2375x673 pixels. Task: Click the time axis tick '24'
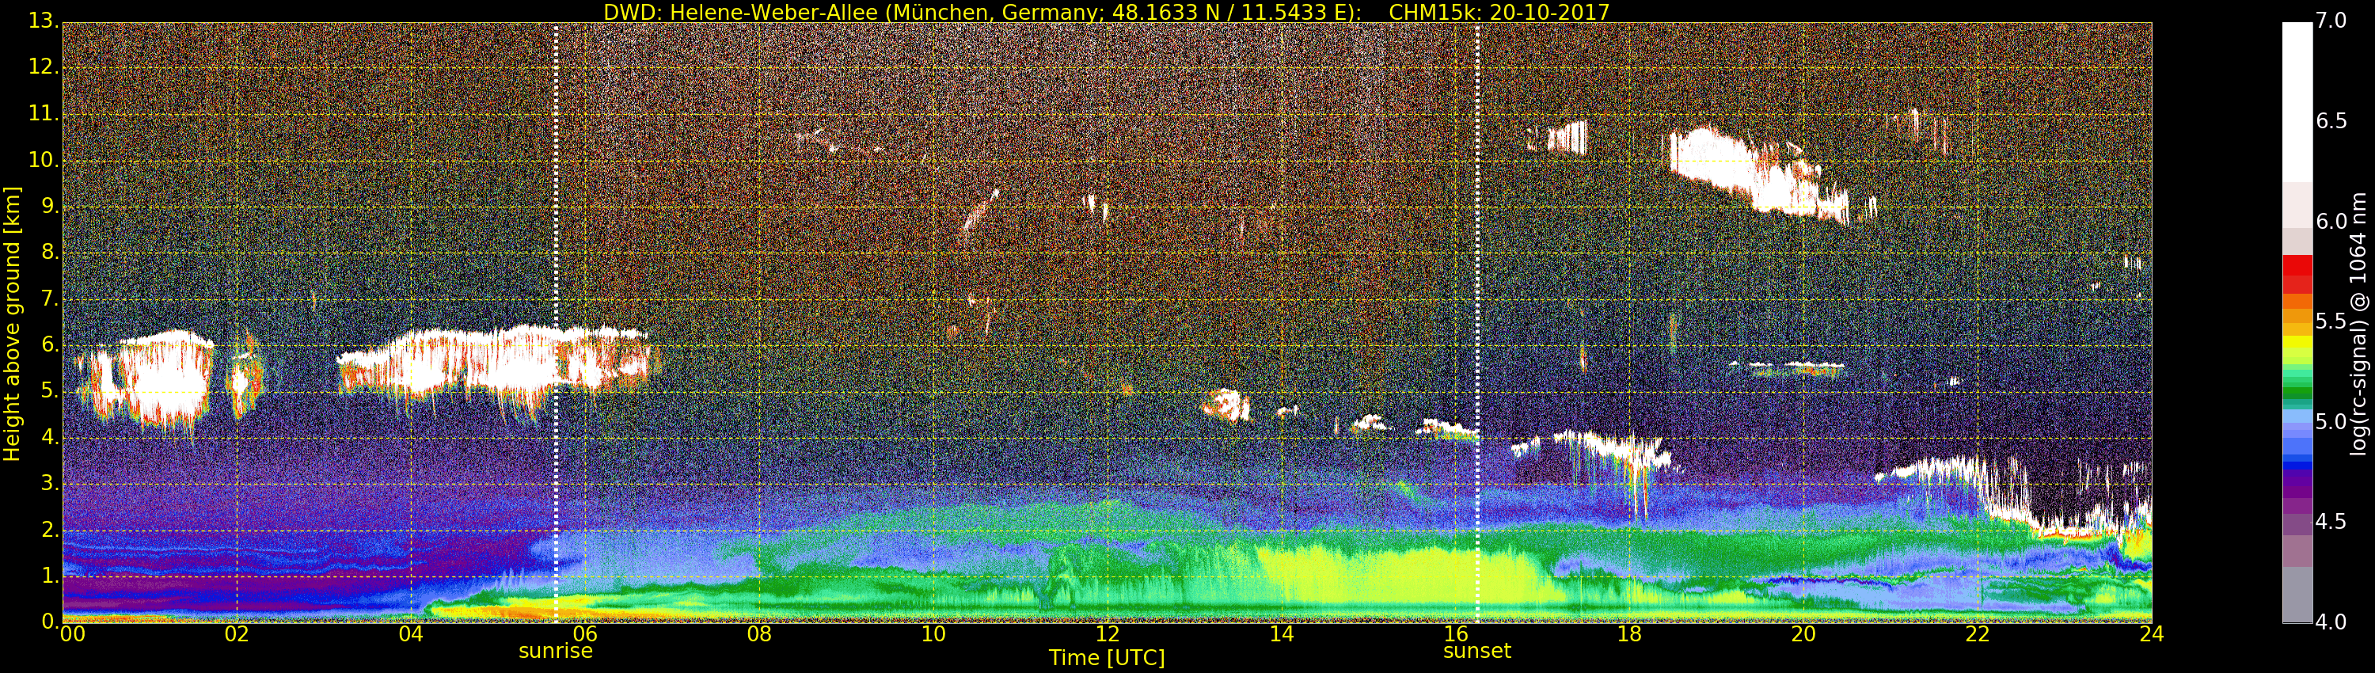[x=2152, y=634]
